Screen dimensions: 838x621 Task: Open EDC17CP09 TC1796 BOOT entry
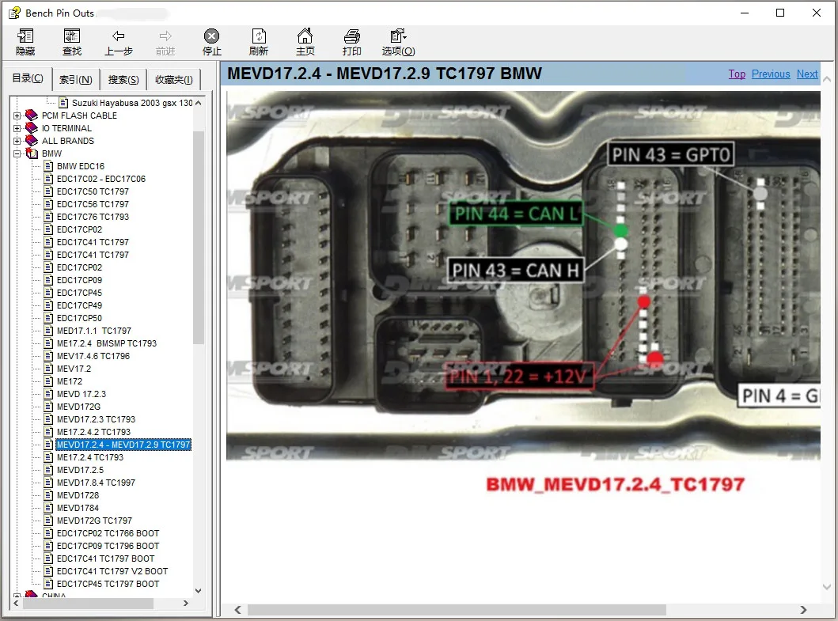(x=108, y=546)
